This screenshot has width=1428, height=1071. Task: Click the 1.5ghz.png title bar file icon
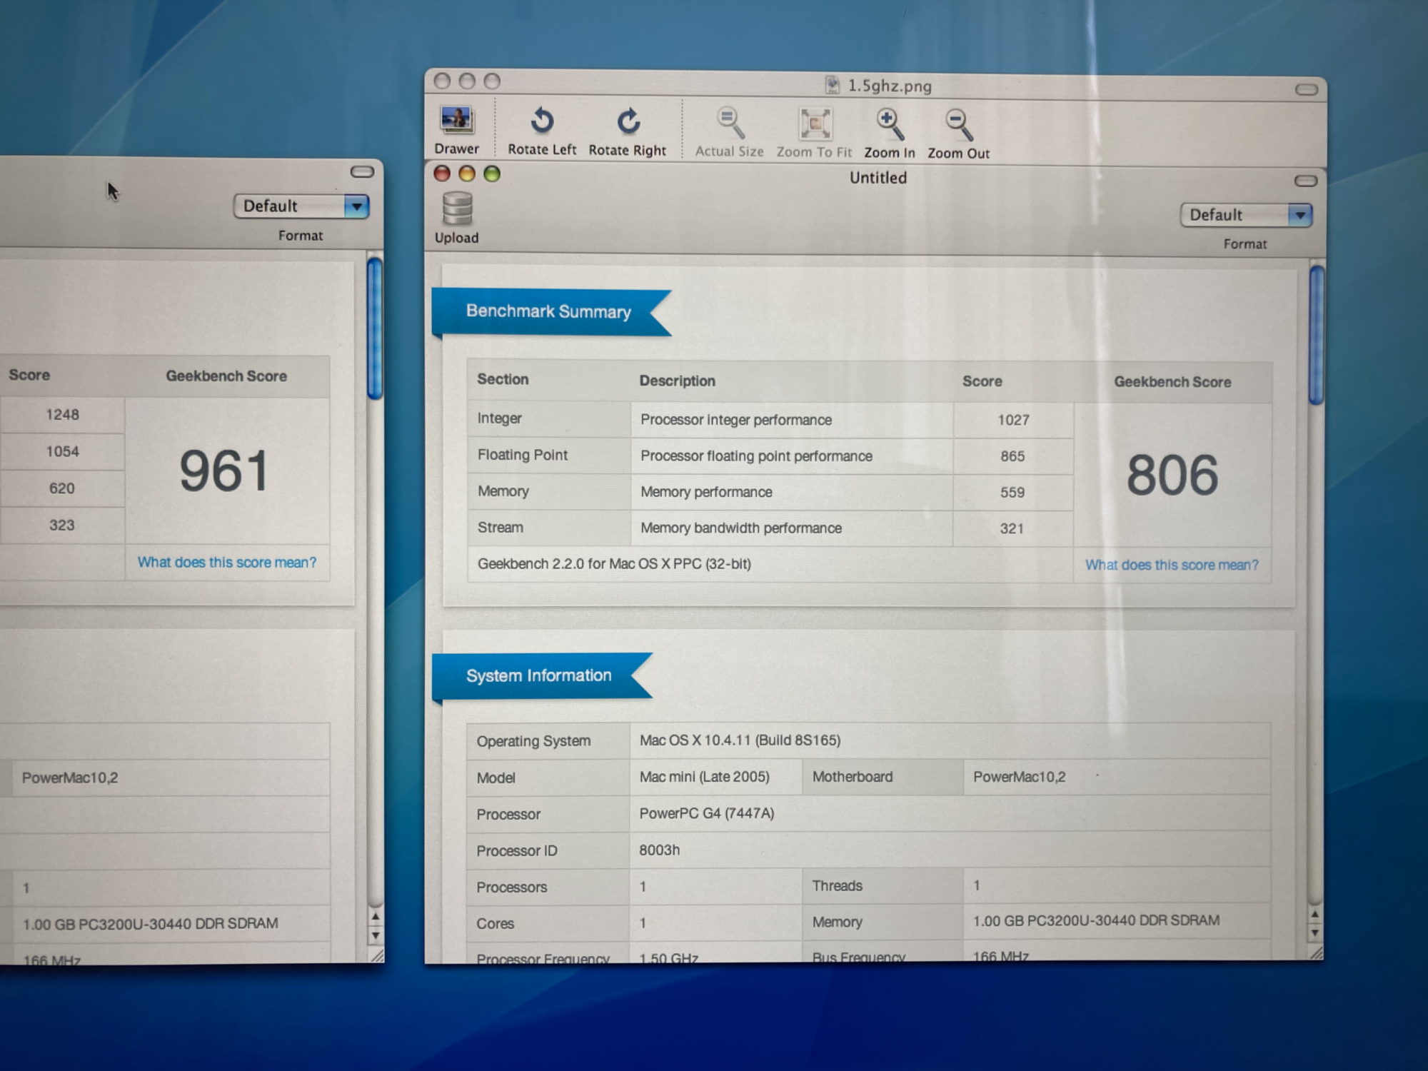pos(832,86)
